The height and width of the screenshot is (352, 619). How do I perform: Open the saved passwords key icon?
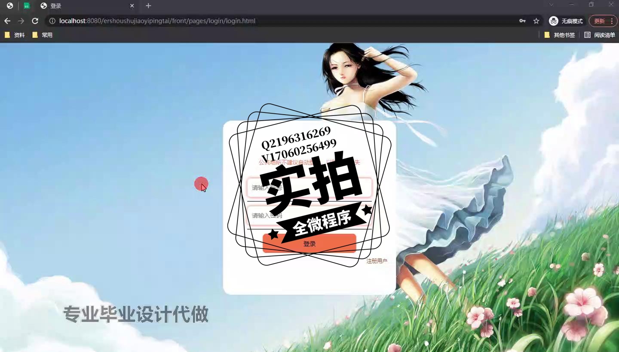pyautogui.click(x=522, y=21)
